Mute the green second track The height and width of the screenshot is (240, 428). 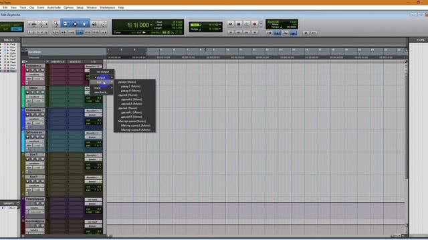(x=42, y=93)
